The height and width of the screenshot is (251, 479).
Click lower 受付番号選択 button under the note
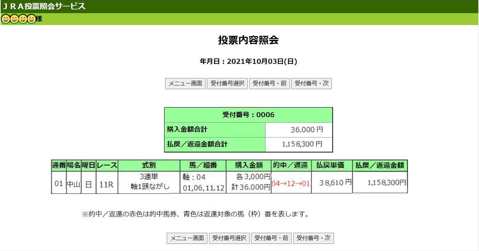point(229,238)
